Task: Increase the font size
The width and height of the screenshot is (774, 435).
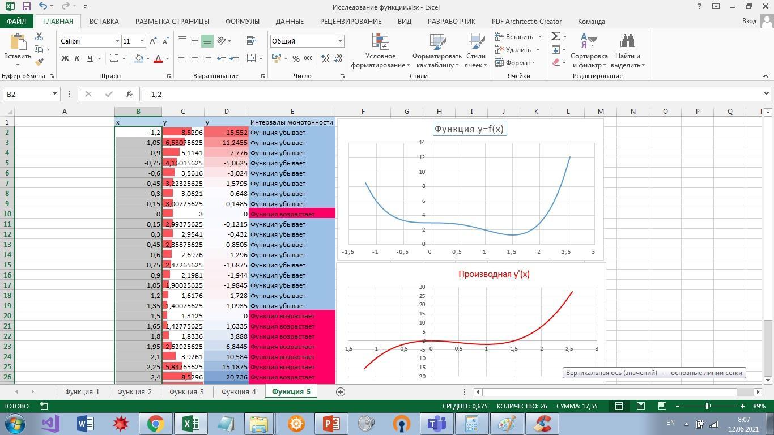Action: click(x=154, y=41)
